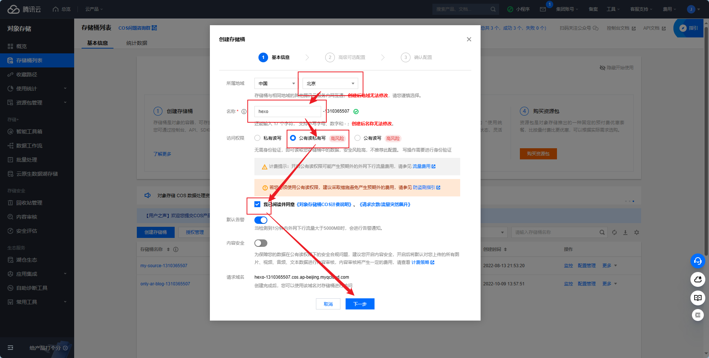Toggle the 内容安全 switch
Viewport: 709px width, 358px height.
[261, 243]
